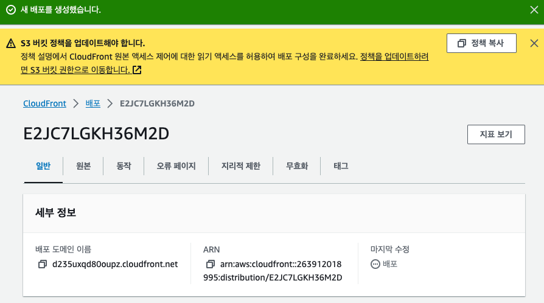Click the 배포 도메인 이름 label
The height and width of the screenshot is (303, 544).
[x=63, y=249]
